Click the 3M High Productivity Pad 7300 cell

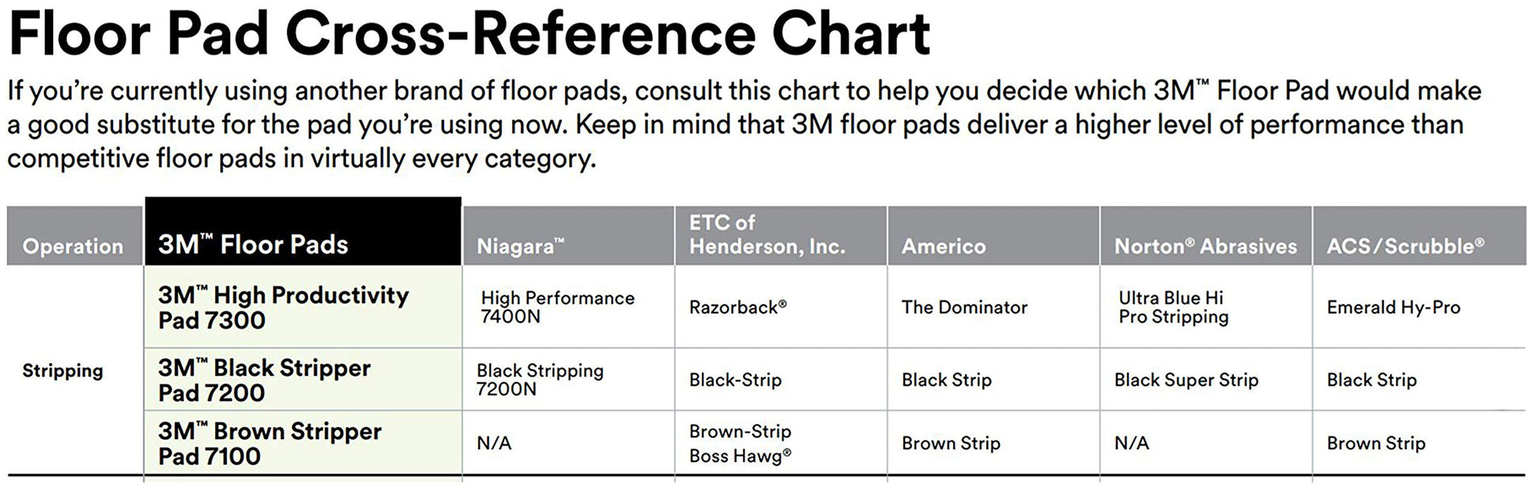pos(283,307)
